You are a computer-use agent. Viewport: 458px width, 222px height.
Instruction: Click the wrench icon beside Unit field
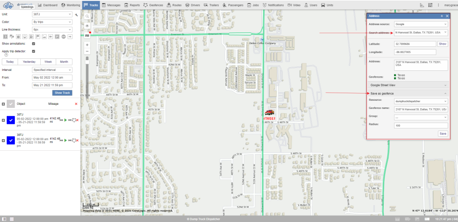pos(76,15)
